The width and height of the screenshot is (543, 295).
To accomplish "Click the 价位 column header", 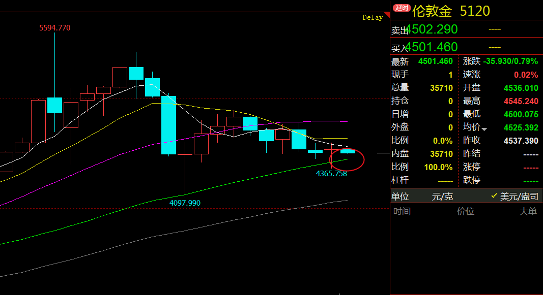I will 466,211.
